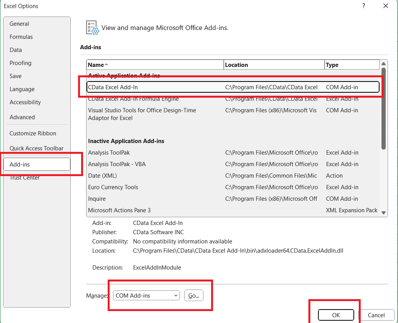Viewport: 398px width, 323px height.
Task: Select Microsoft Actions Pane 3 row
Action: tap(233, 210)
